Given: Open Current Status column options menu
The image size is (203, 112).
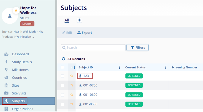Looking at the screenshot, I should [166, 67].
